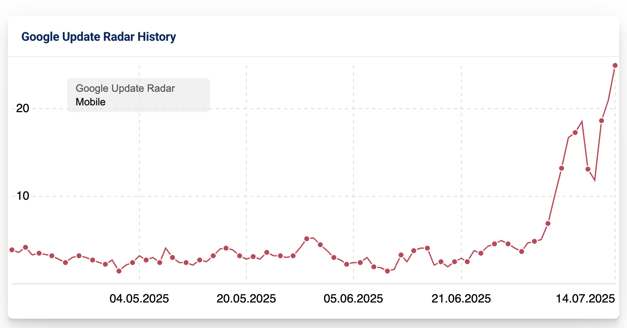Screen dimensions: 627x328
Task: Select the first data point on the line
Action: (x=12, y=250)
